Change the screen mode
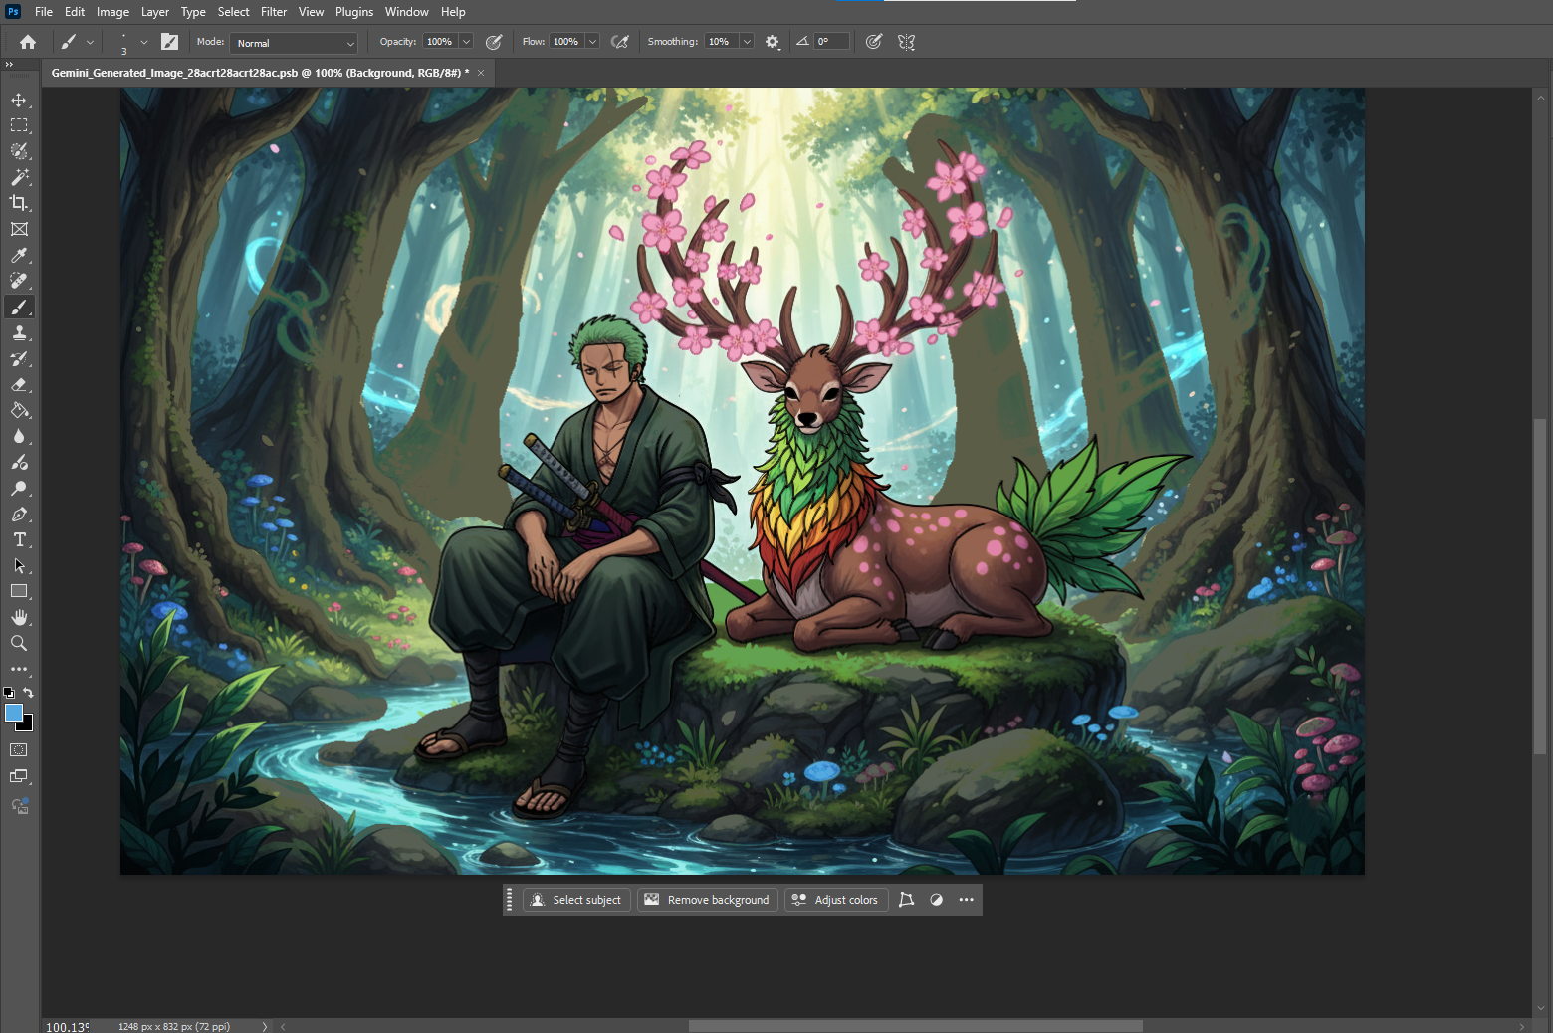The height and width of the screenshot is (1033, 1553). [x=19, y=776]
